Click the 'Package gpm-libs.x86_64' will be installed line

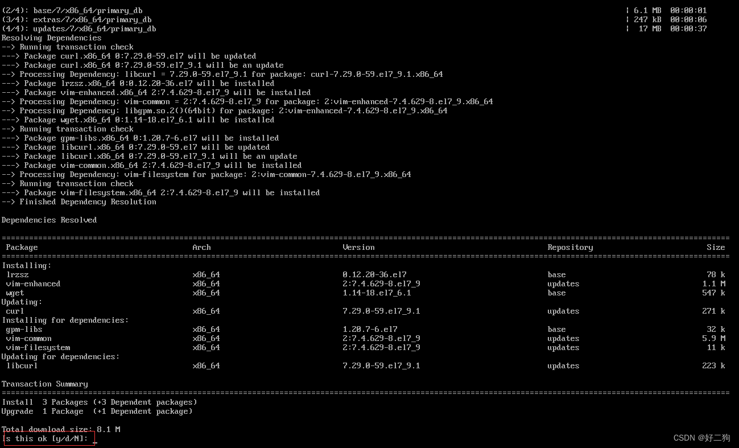140,138
